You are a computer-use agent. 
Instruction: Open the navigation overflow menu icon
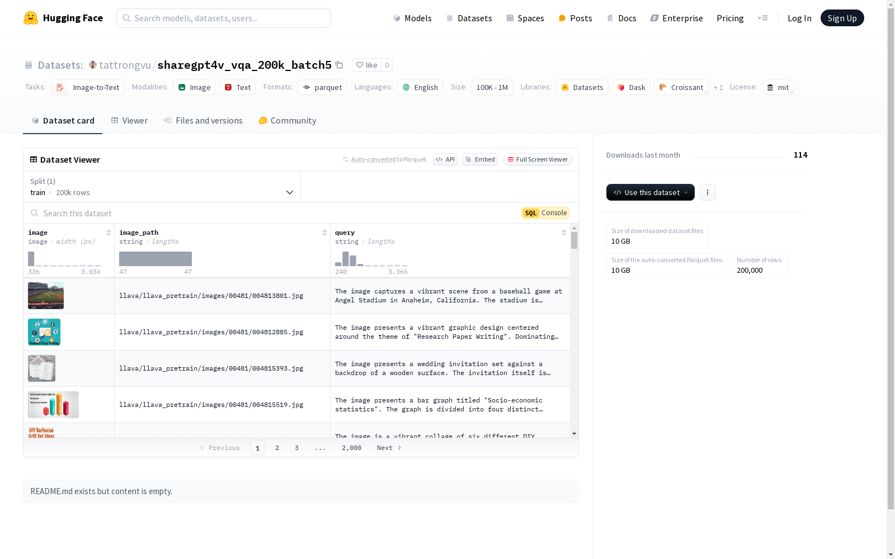coord(762,18)
